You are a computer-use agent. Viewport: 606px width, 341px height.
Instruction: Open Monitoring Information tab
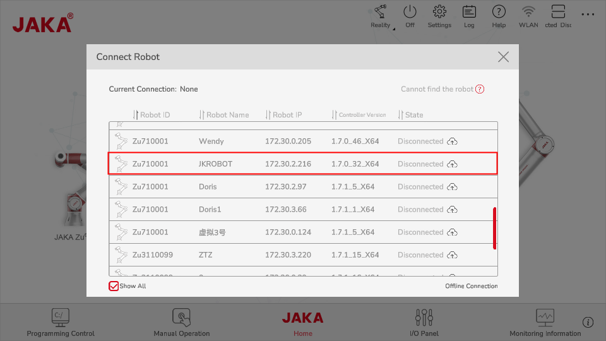[545, 322]
